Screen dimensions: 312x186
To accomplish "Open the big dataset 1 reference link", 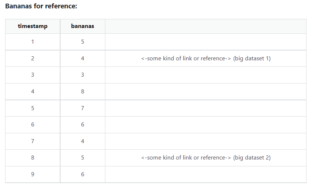I will [206, 58].
